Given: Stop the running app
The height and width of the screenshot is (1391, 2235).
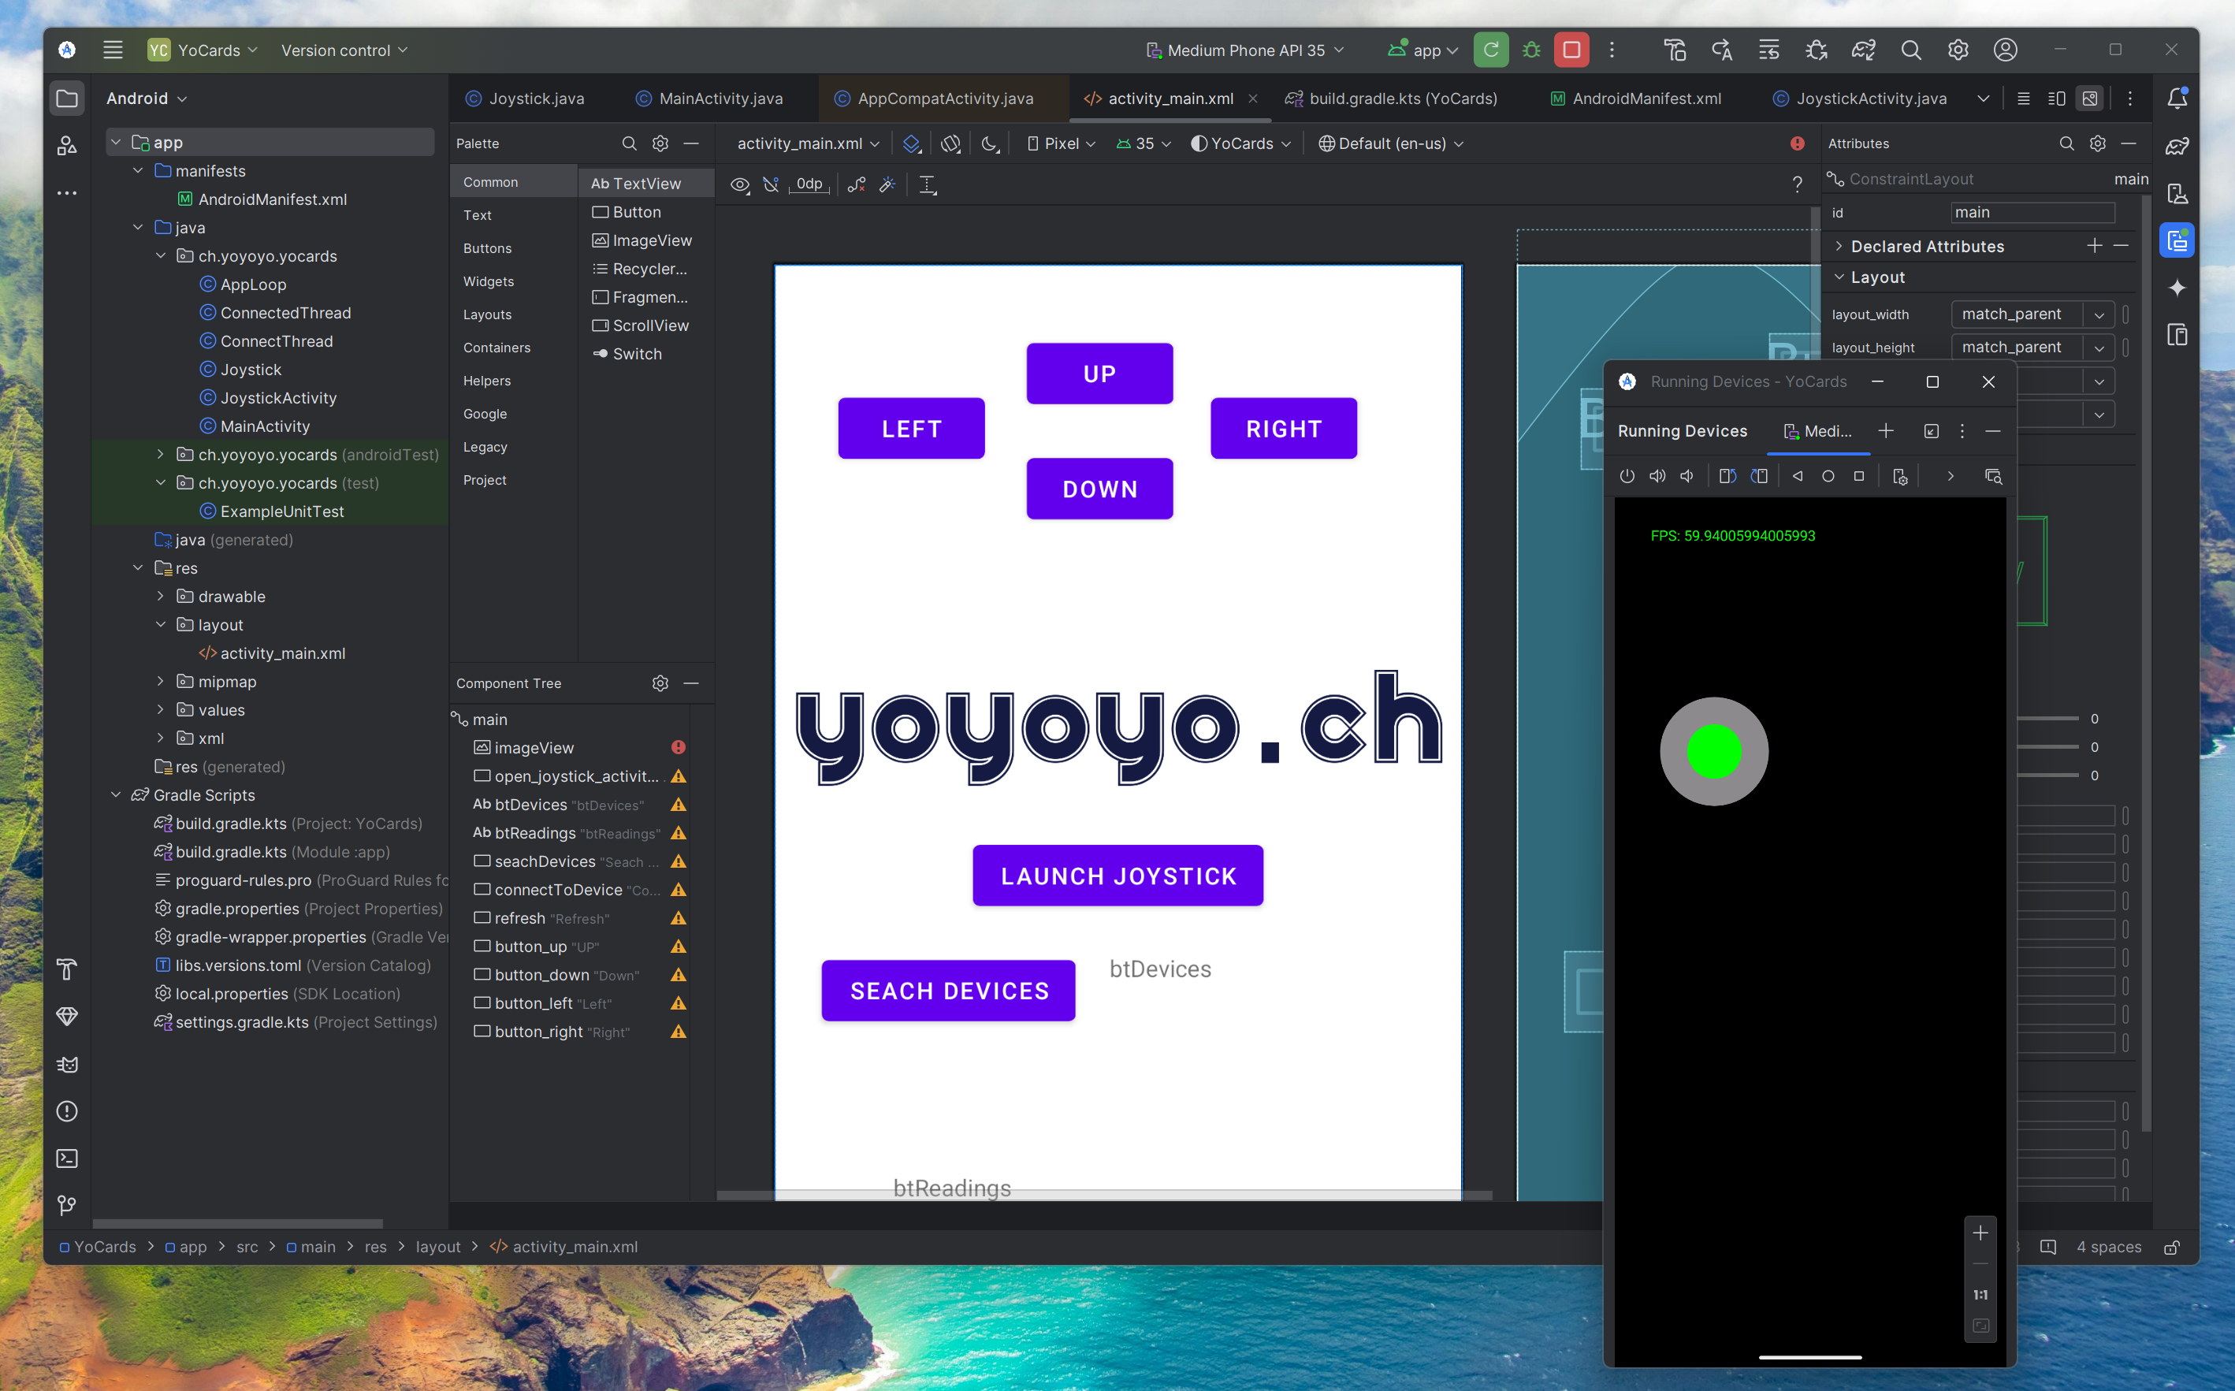Looking at the screenshot, I should click(x=1571, y=50).
